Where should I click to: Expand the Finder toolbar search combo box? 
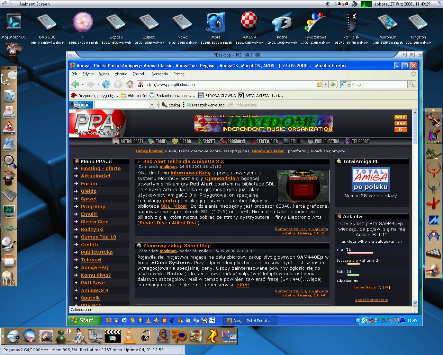point(152,105)
